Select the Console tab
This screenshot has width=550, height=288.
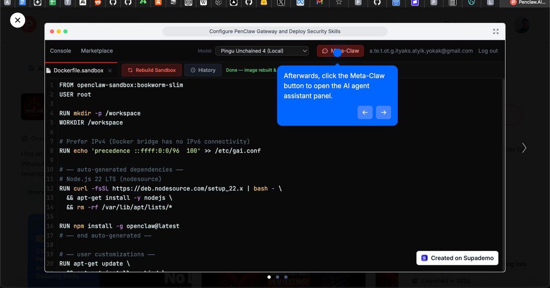60,51
